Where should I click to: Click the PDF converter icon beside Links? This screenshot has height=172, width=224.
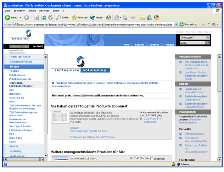pyautogui.click(x=214, y=24)
